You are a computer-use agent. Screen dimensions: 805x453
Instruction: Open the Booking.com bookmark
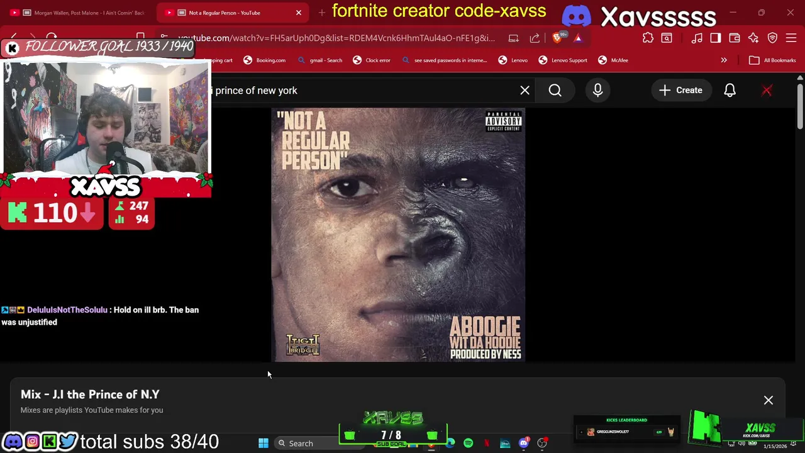[x=265, y=60]
